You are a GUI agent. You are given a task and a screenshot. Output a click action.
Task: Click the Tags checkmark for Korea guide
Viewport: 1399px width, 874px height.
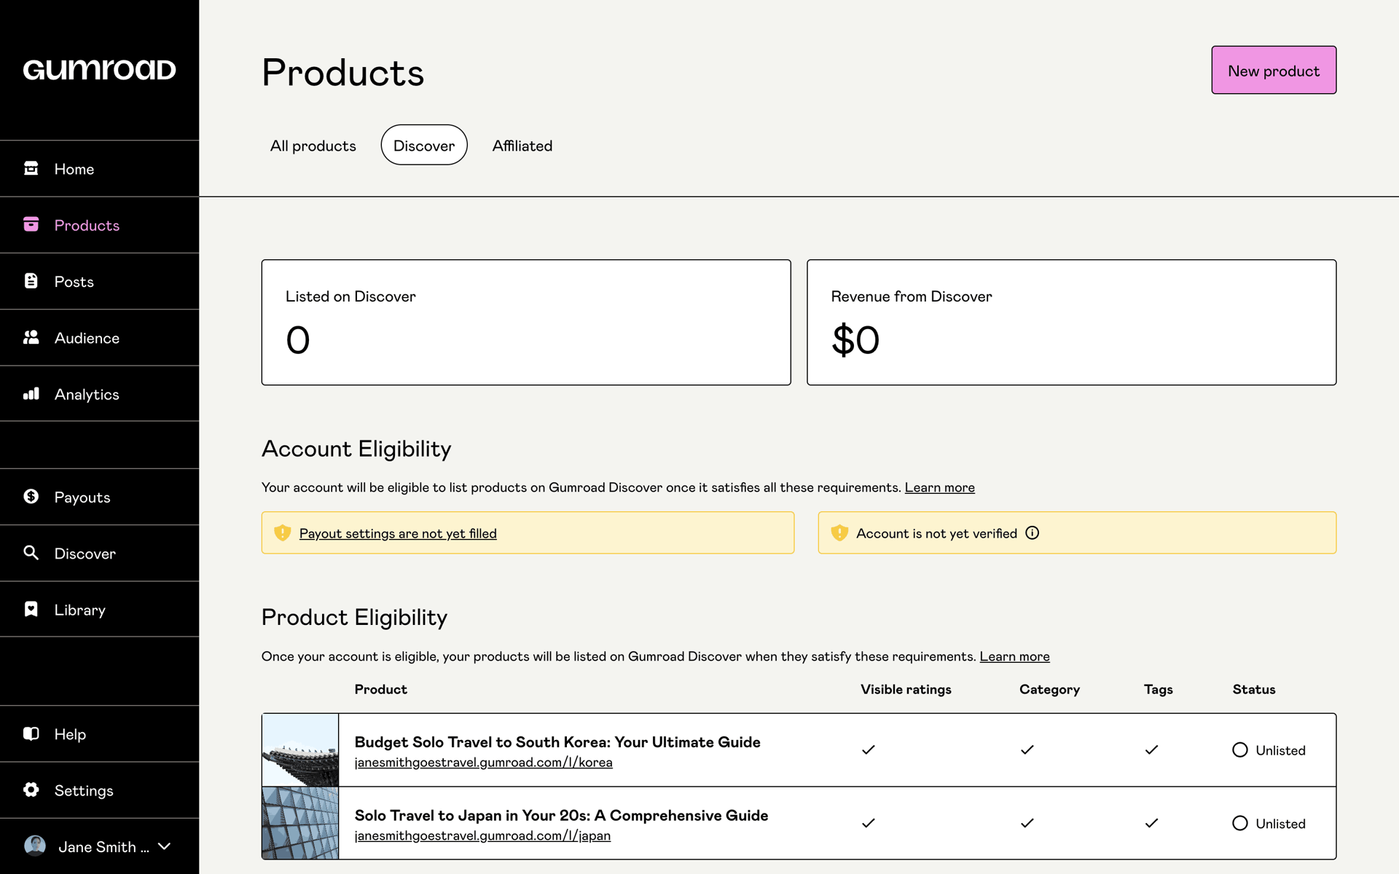(1152, 749)
